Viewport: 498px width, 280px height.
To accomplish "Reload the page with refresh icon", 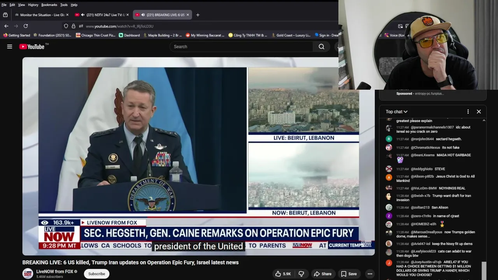I will 26,26.
